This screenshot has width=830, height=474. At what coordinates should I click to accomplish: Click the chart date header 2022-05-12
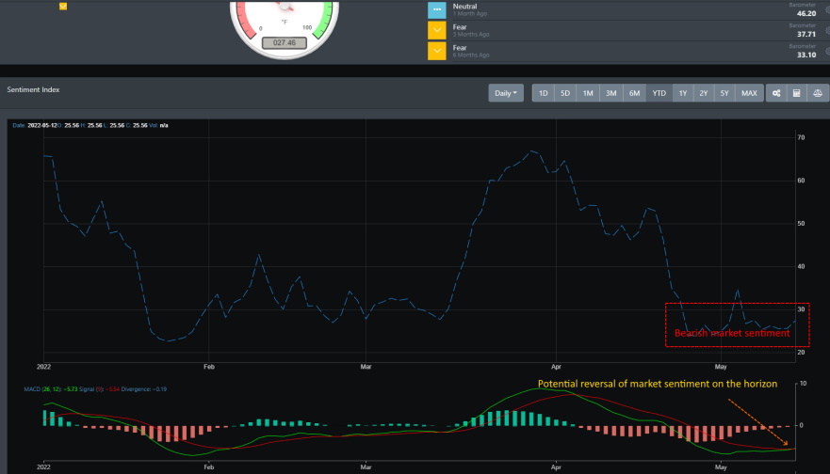coord(42,125)
